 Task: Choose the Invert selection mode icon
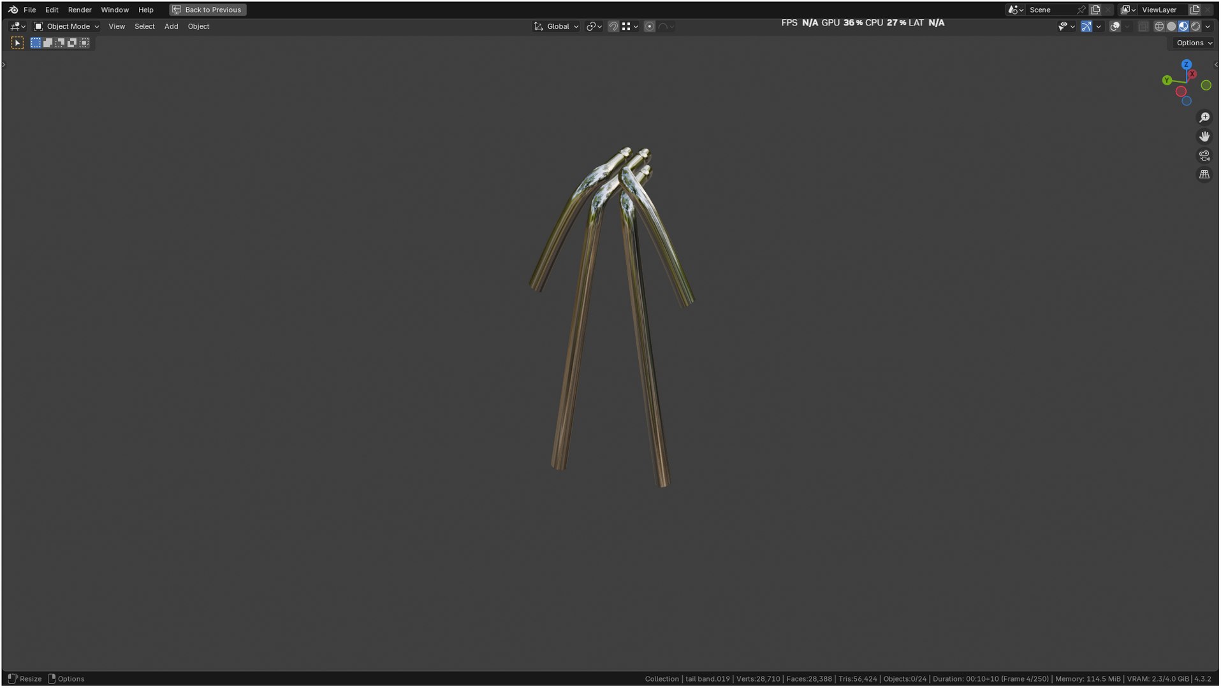pos(72,43)
